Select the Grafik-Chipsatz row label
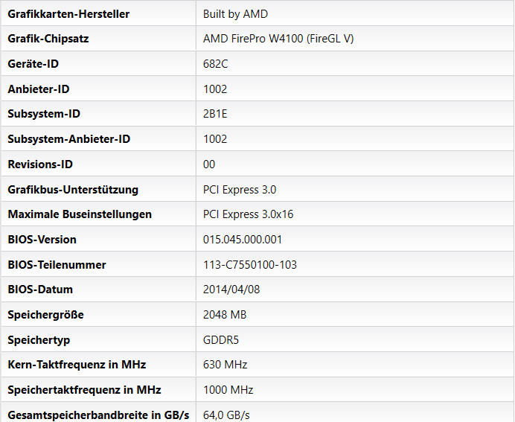515x422 pixels. coord(48,39)
